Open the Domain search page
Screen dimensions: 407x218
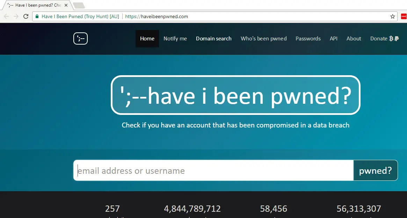pyautogui.click(x=213, y=39)
